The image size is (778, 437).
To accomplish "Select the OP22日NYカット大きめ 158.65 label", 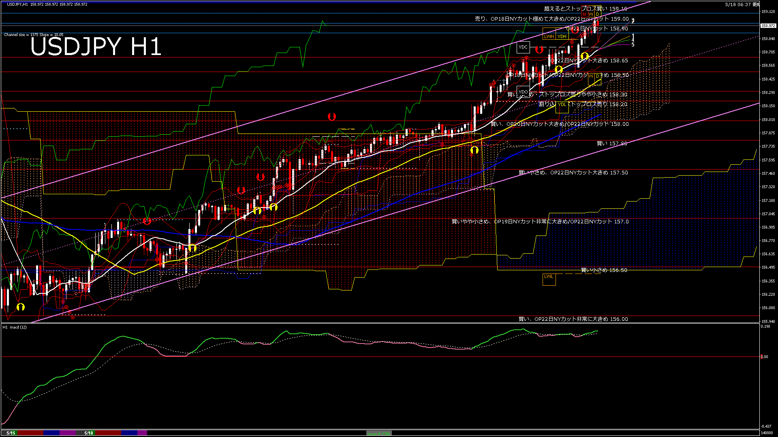I will click(589, 61).
